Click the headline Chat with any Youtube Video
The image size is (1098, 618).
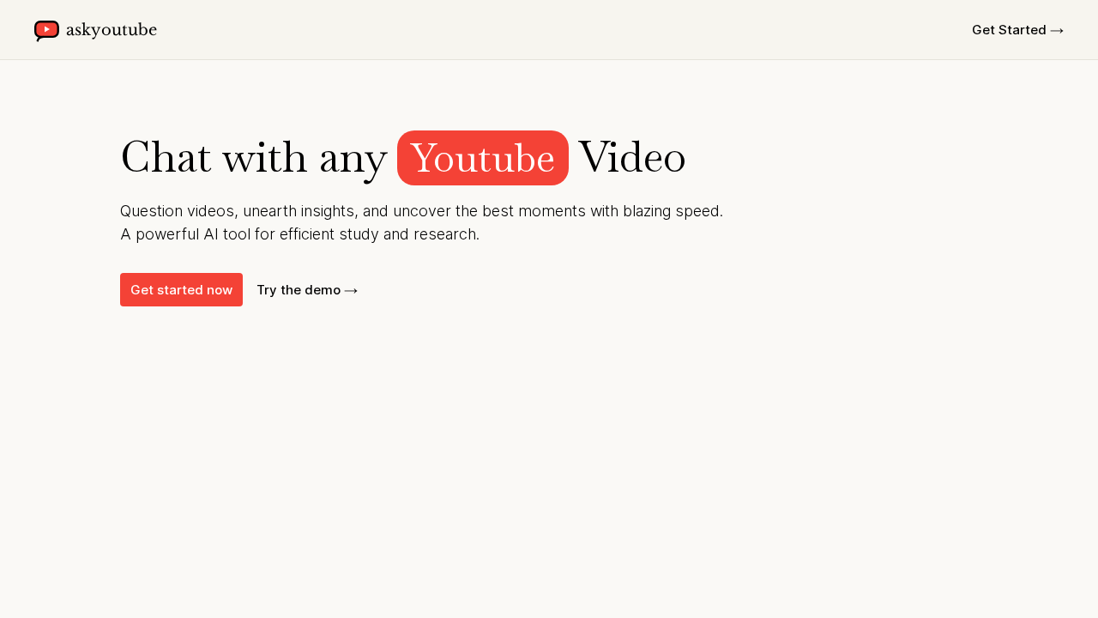point(403,158)
